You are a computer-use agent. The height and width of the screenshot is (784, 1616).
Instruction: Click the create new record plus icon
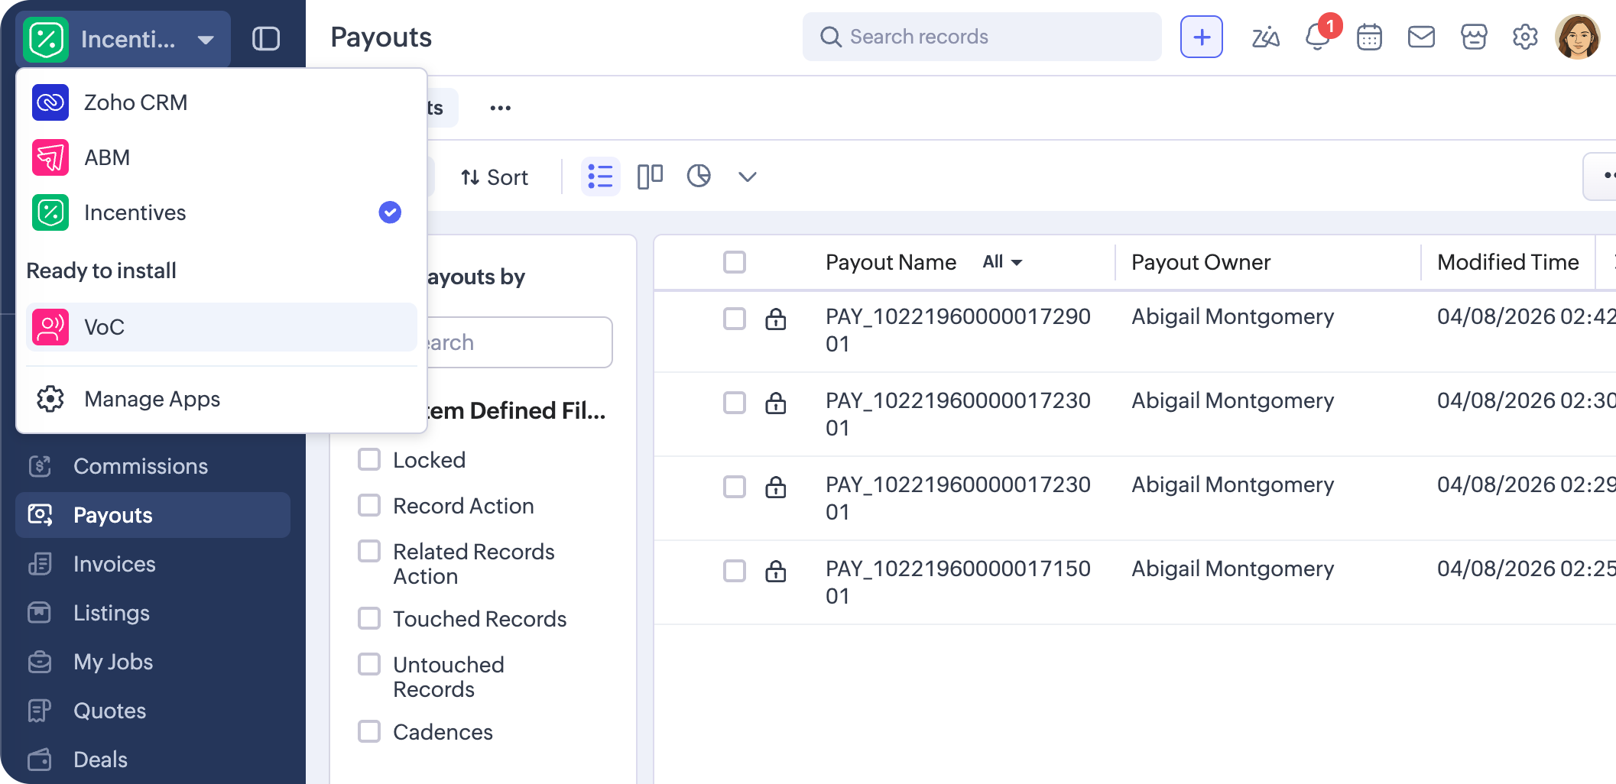point(1202,37)
